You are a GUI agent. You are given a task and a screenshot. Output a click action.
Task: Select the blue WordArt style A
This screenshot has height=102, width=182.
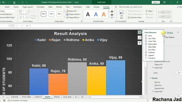click(96, 14)
